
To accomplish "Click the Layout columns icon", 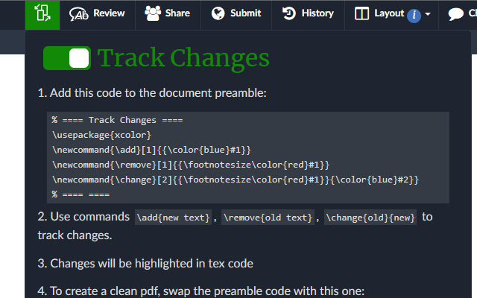I will 361,13.
